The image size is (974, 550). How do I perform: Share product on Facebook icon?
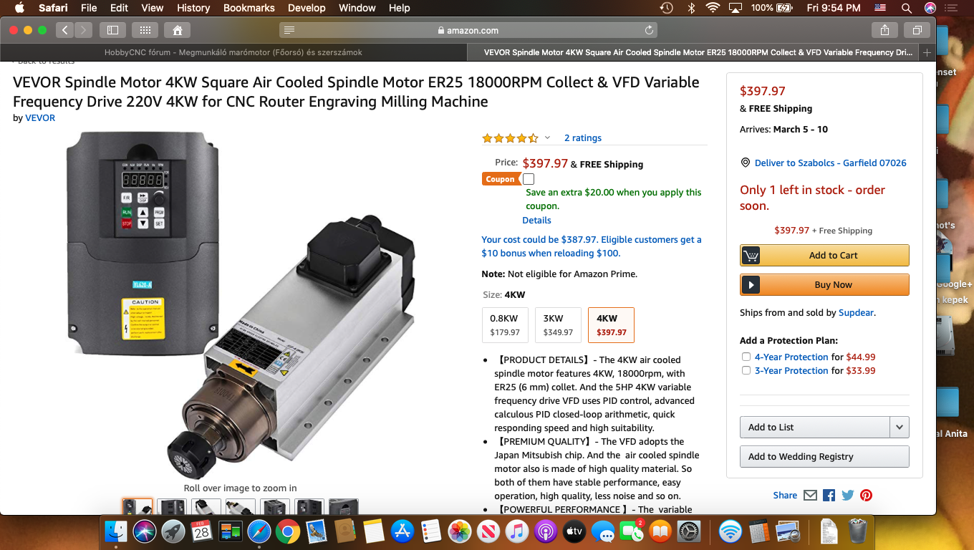coord(829,495)
